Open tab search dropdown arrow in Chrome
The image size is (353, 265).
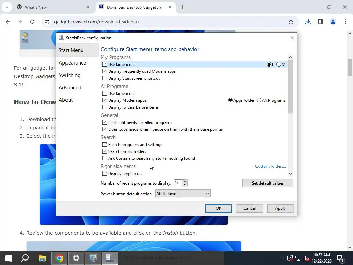pos(7,7)
